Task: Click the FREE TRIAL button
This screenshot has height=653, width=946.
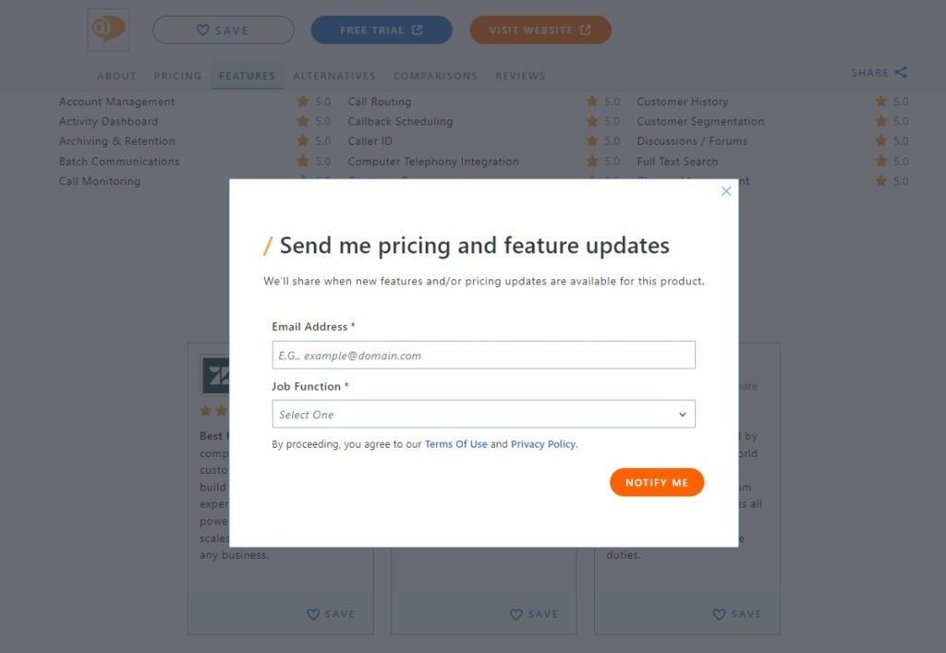Action: [381, 29]
